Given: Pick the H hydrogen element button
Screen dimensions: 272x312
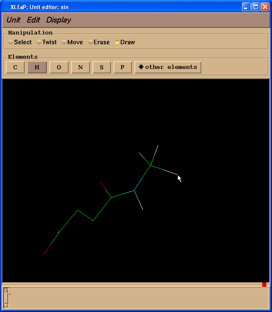Looking at the screenshot, I should coord(37,67).
